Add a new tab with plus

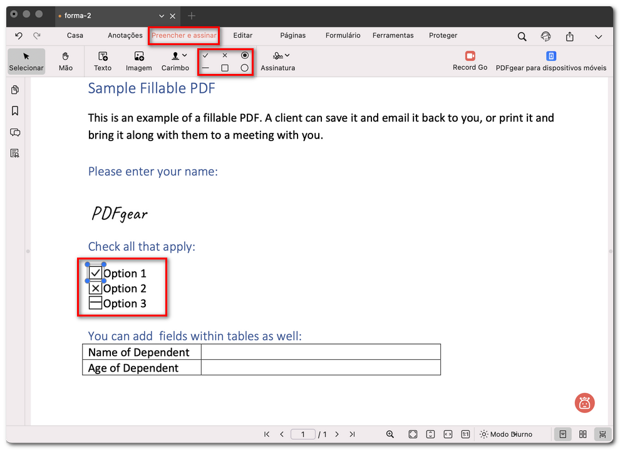[x=192, y=16]
